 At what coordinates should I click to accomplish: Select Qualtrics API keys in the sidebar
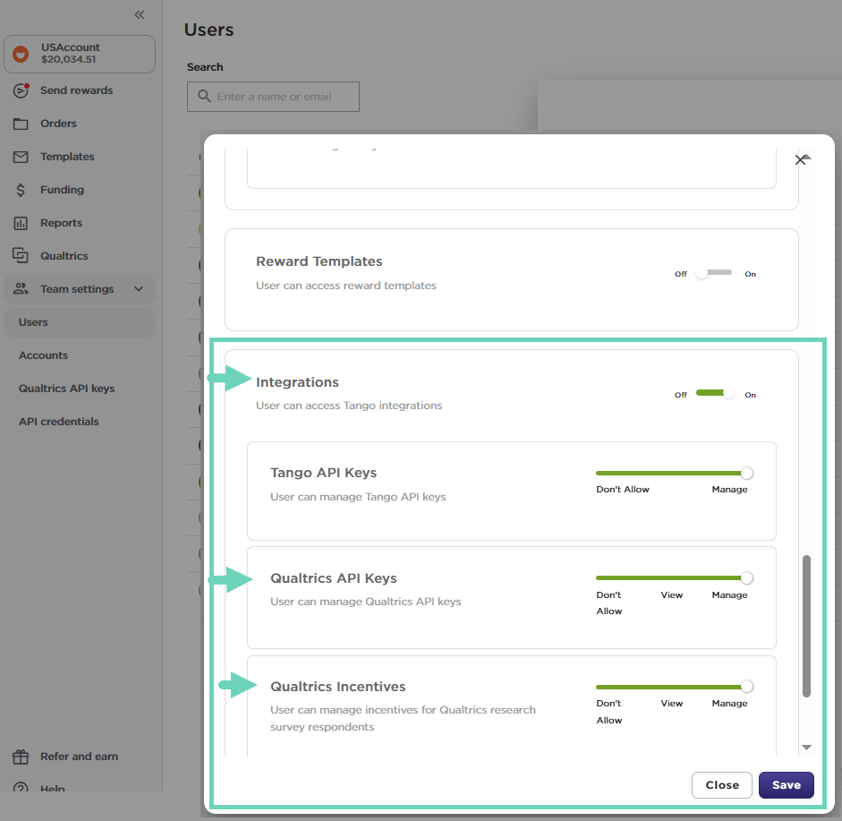[x=66, y=388]
